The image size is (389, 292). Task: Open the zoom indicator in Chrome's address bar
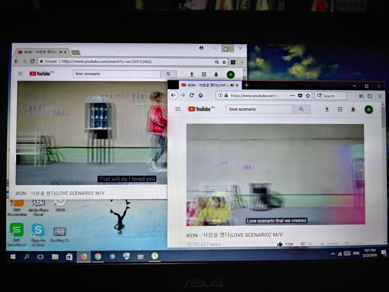tap(217, 62)
